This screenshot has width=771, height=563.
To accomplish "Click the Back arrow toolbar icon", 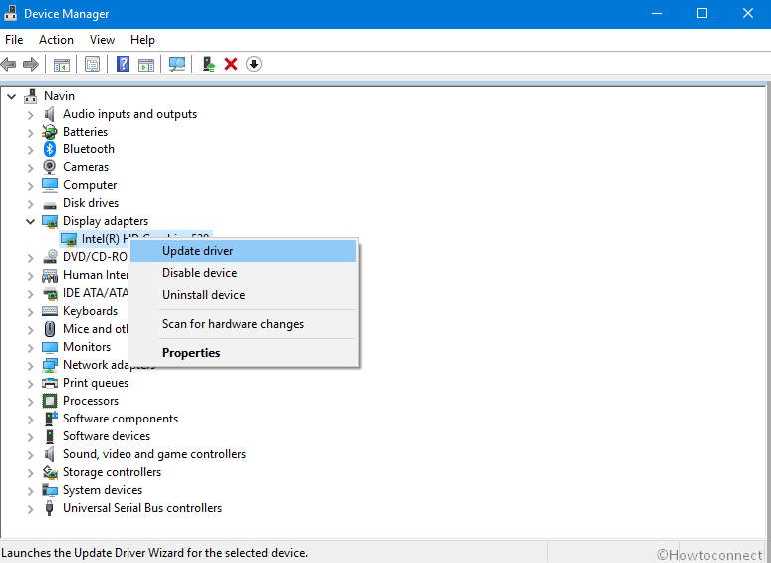I will click(x=8, y=64).
